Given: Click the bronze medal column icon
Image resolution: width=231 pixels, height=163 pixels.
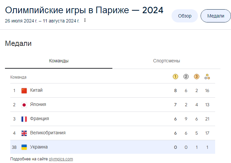Looking at the screenshot, I should (x=197, y=77).
